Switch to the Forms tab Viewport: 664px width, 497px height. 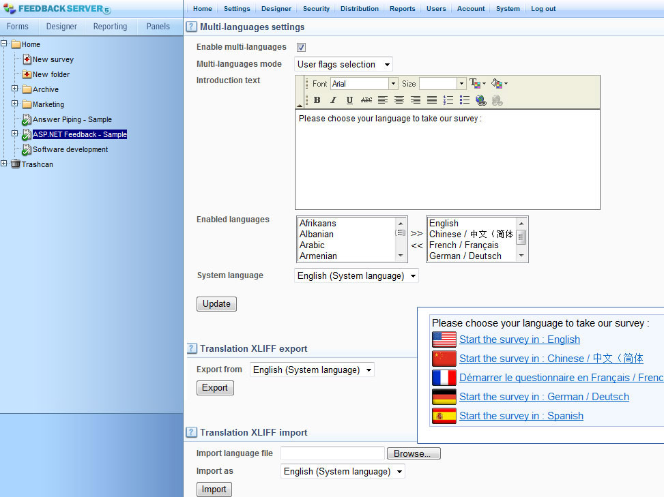[x=17, y=26]
